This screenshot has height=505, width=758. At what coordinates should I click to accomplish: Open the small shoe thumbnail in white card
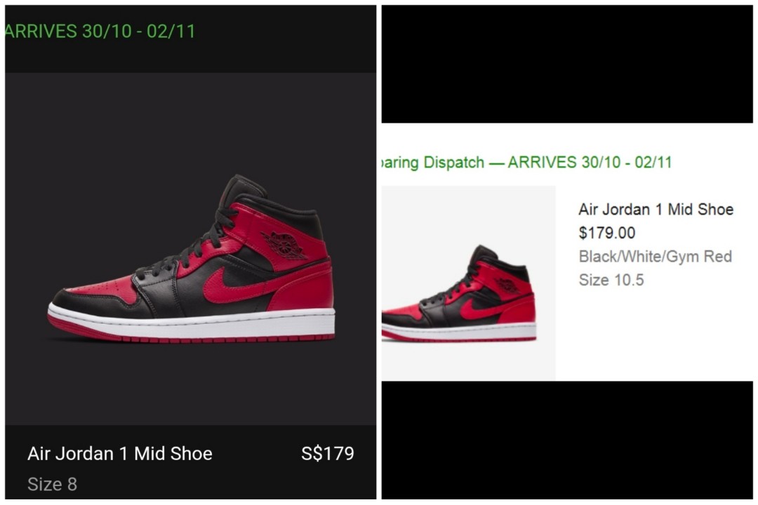coord(468,283)
